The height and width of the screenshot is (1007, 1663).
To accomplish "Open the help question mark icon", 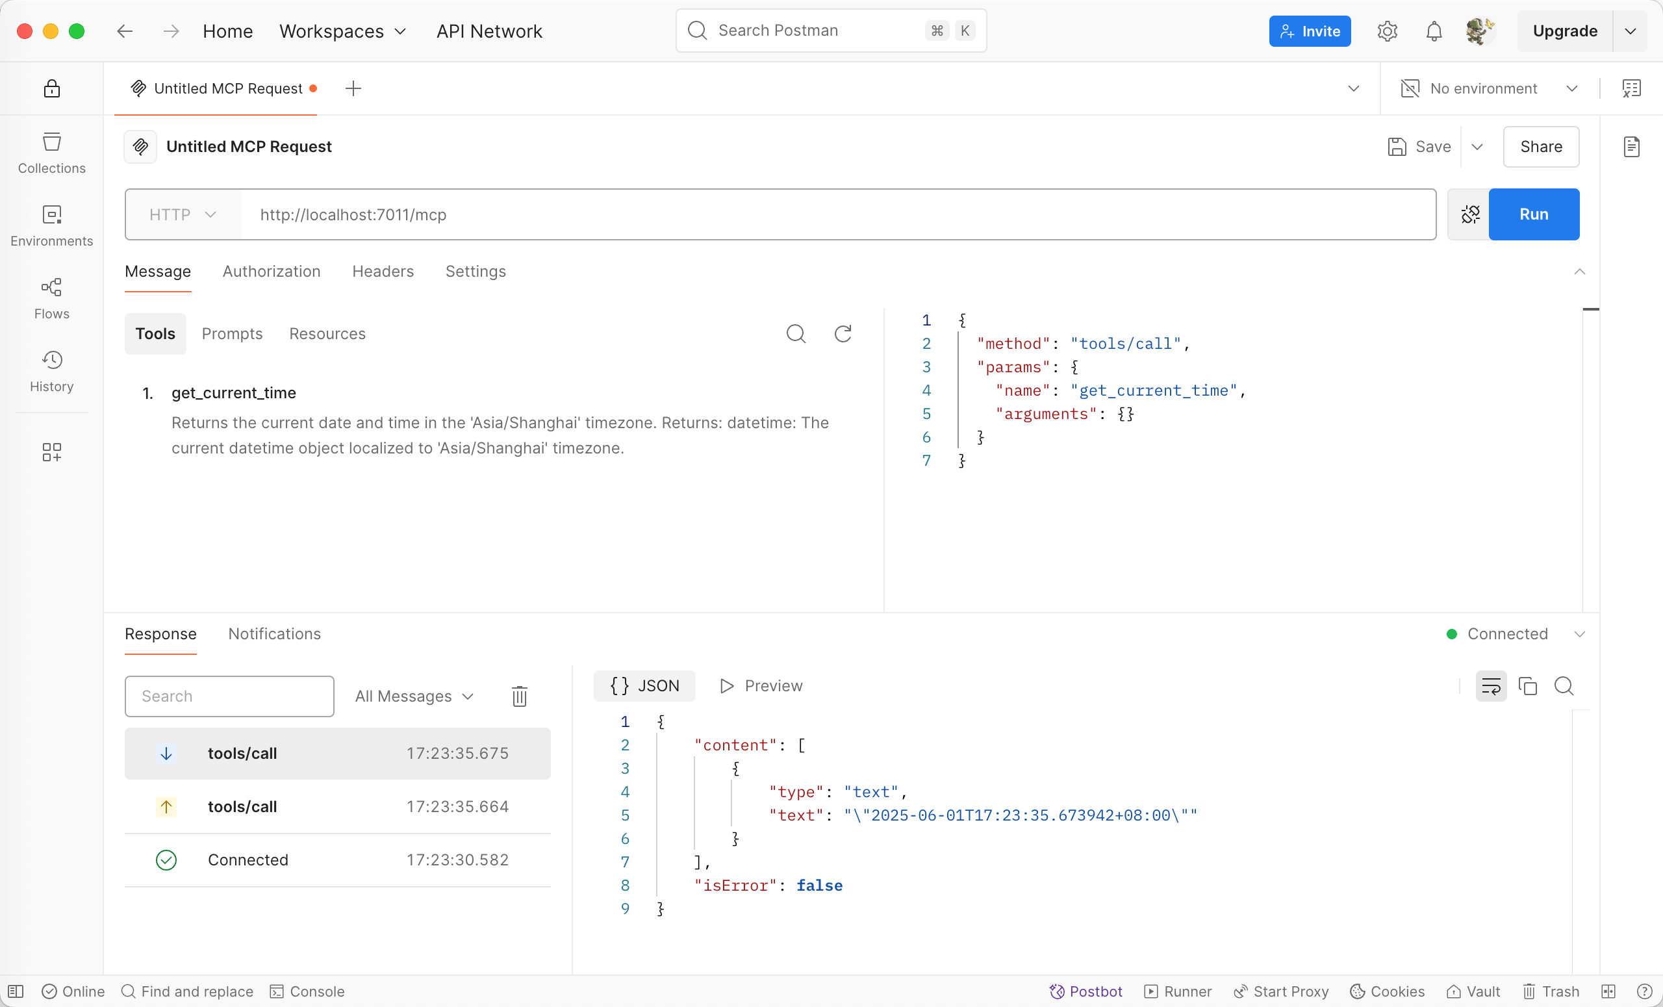I will [1644, 991].
